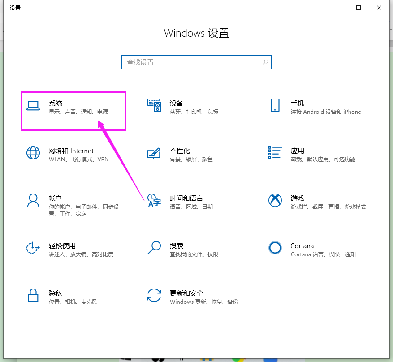393x362 pixels.
Task: Open 系统 settings title
Action: (56, 103)
